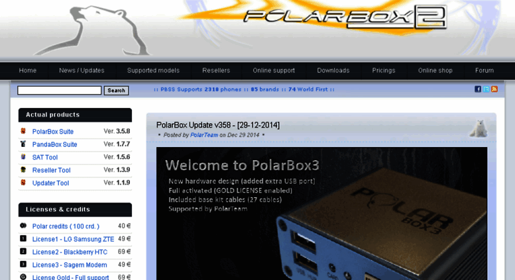The height and width of the screenshot is (280, 515).
Task: Open the PolarTeam author link
Action: [204, 135]
